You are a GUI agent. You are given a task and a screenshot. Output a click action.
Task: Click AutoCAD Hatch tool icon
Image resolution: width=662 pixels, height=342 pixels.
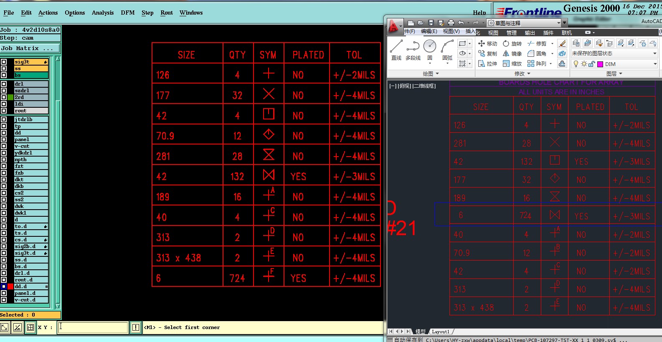coord(462,63)
